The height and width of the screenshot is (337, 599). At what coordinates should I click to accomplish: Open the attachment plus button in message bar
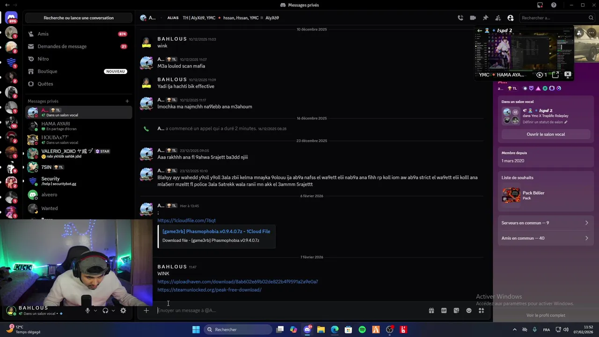(x=146, y=310)
